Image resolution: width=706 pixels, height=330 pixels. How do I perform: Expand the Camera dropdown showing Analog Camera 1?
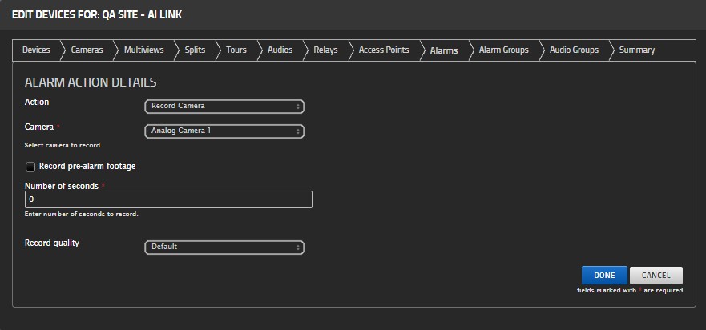(224, 131)
